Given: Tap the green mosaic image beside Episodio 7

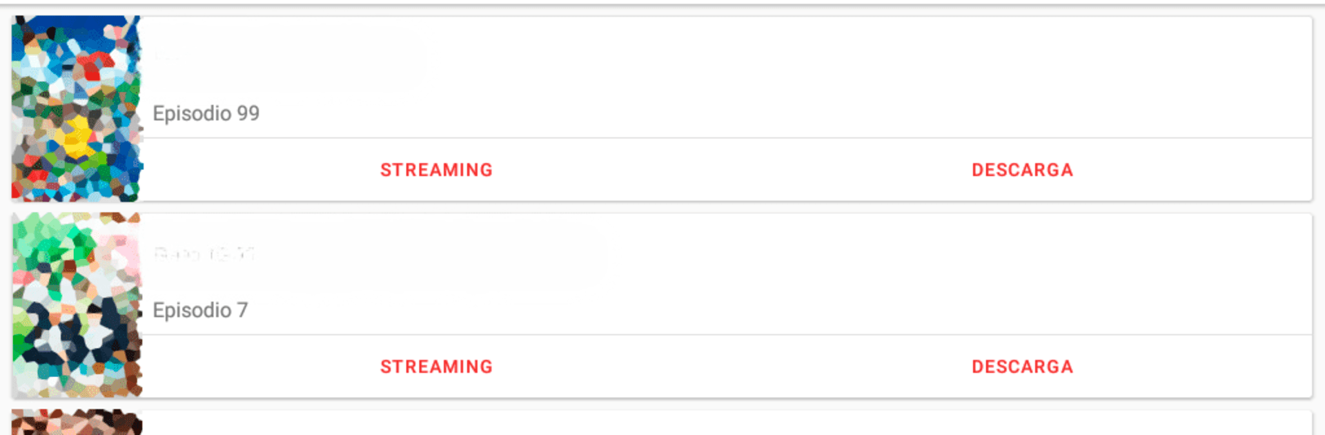Looking at the screenshot, I should pos(77,304).
